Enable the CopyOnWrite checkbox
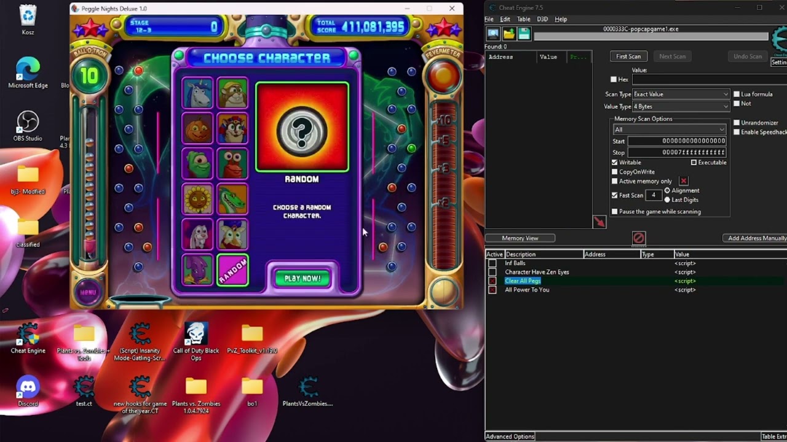Screen dimensions: 787x442 (614, 172)
